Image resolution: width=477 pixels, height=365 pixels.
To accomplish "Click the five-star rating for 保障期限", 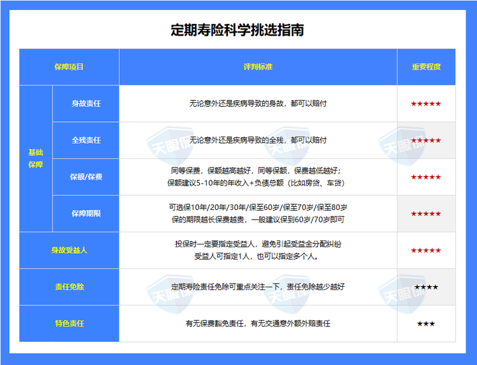I will pyautogui.click(x=426, y=214).
